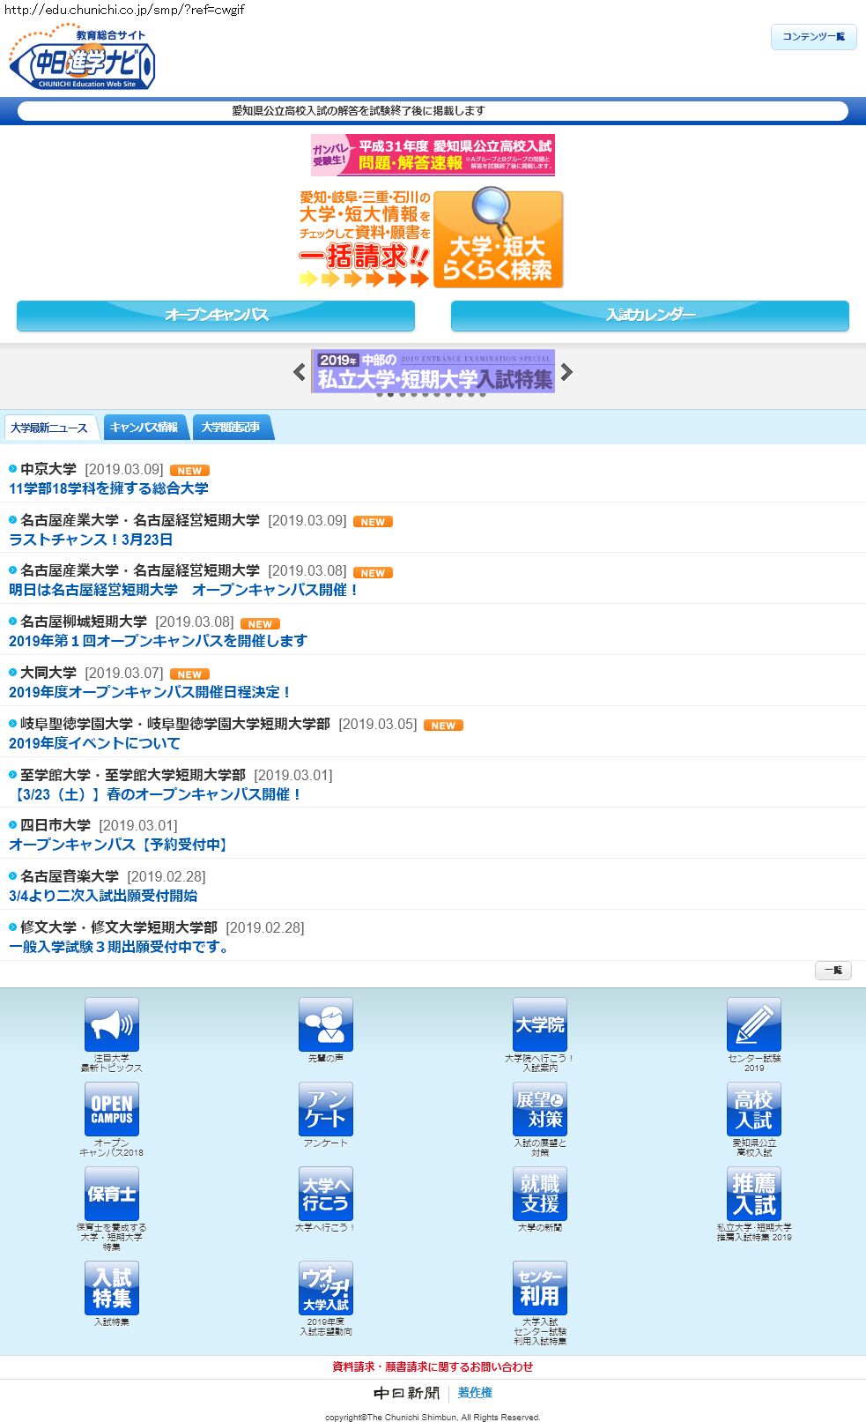Click the 一覧 button below the news list

[x=833, y=971]
